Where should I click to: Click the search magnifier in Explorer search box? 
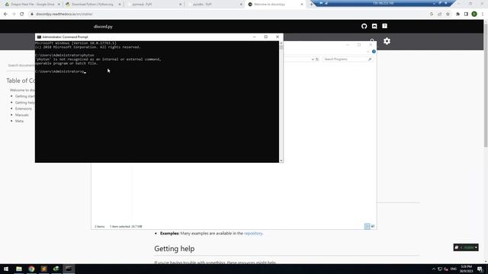(370, 59)
